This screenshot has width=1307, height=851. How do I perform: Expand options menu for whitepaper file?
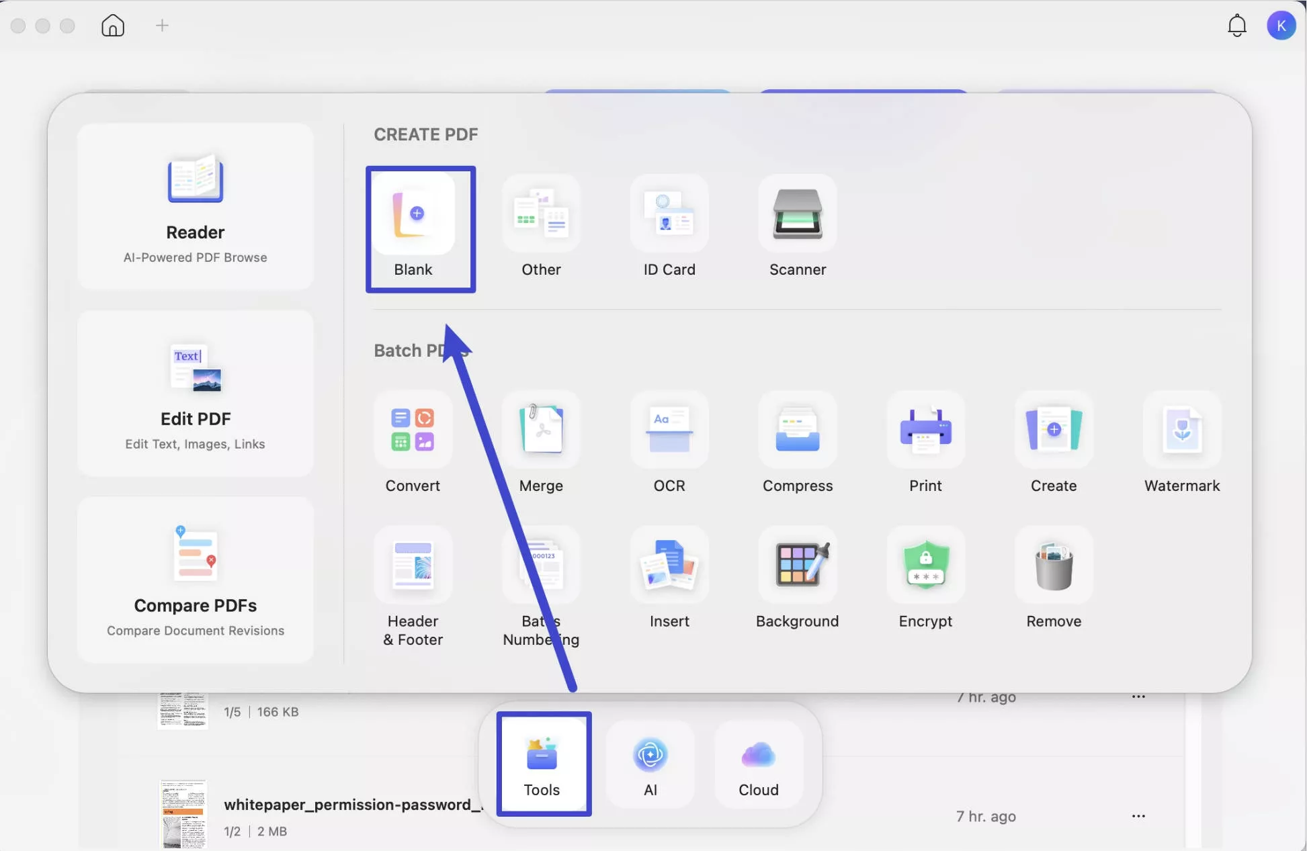pyautogui.click(x=1138, y=816)
